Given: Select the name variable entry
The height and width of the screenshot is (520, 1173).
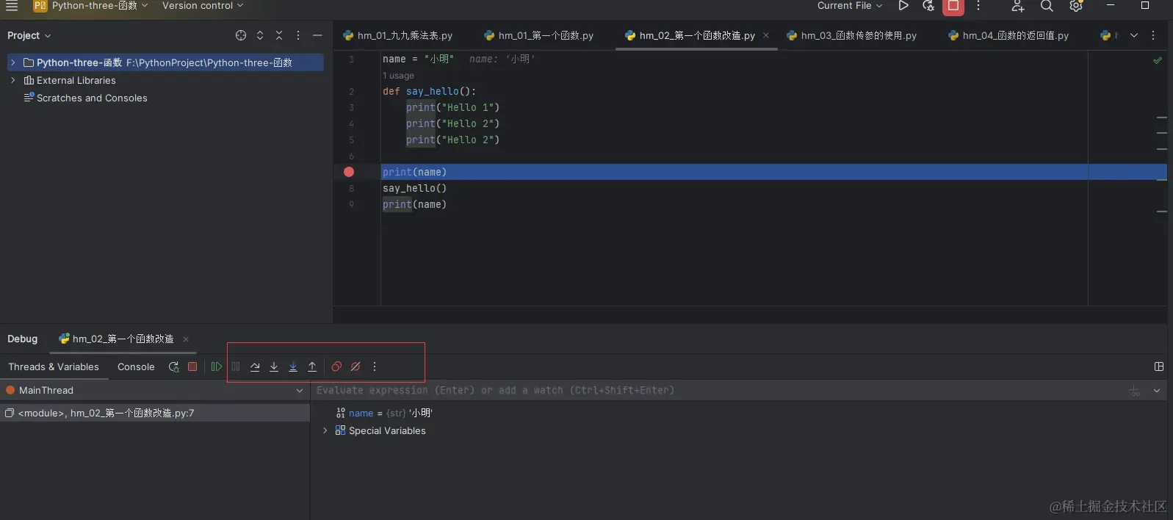Looking at the screenshot, I should [x=384, y=413].
